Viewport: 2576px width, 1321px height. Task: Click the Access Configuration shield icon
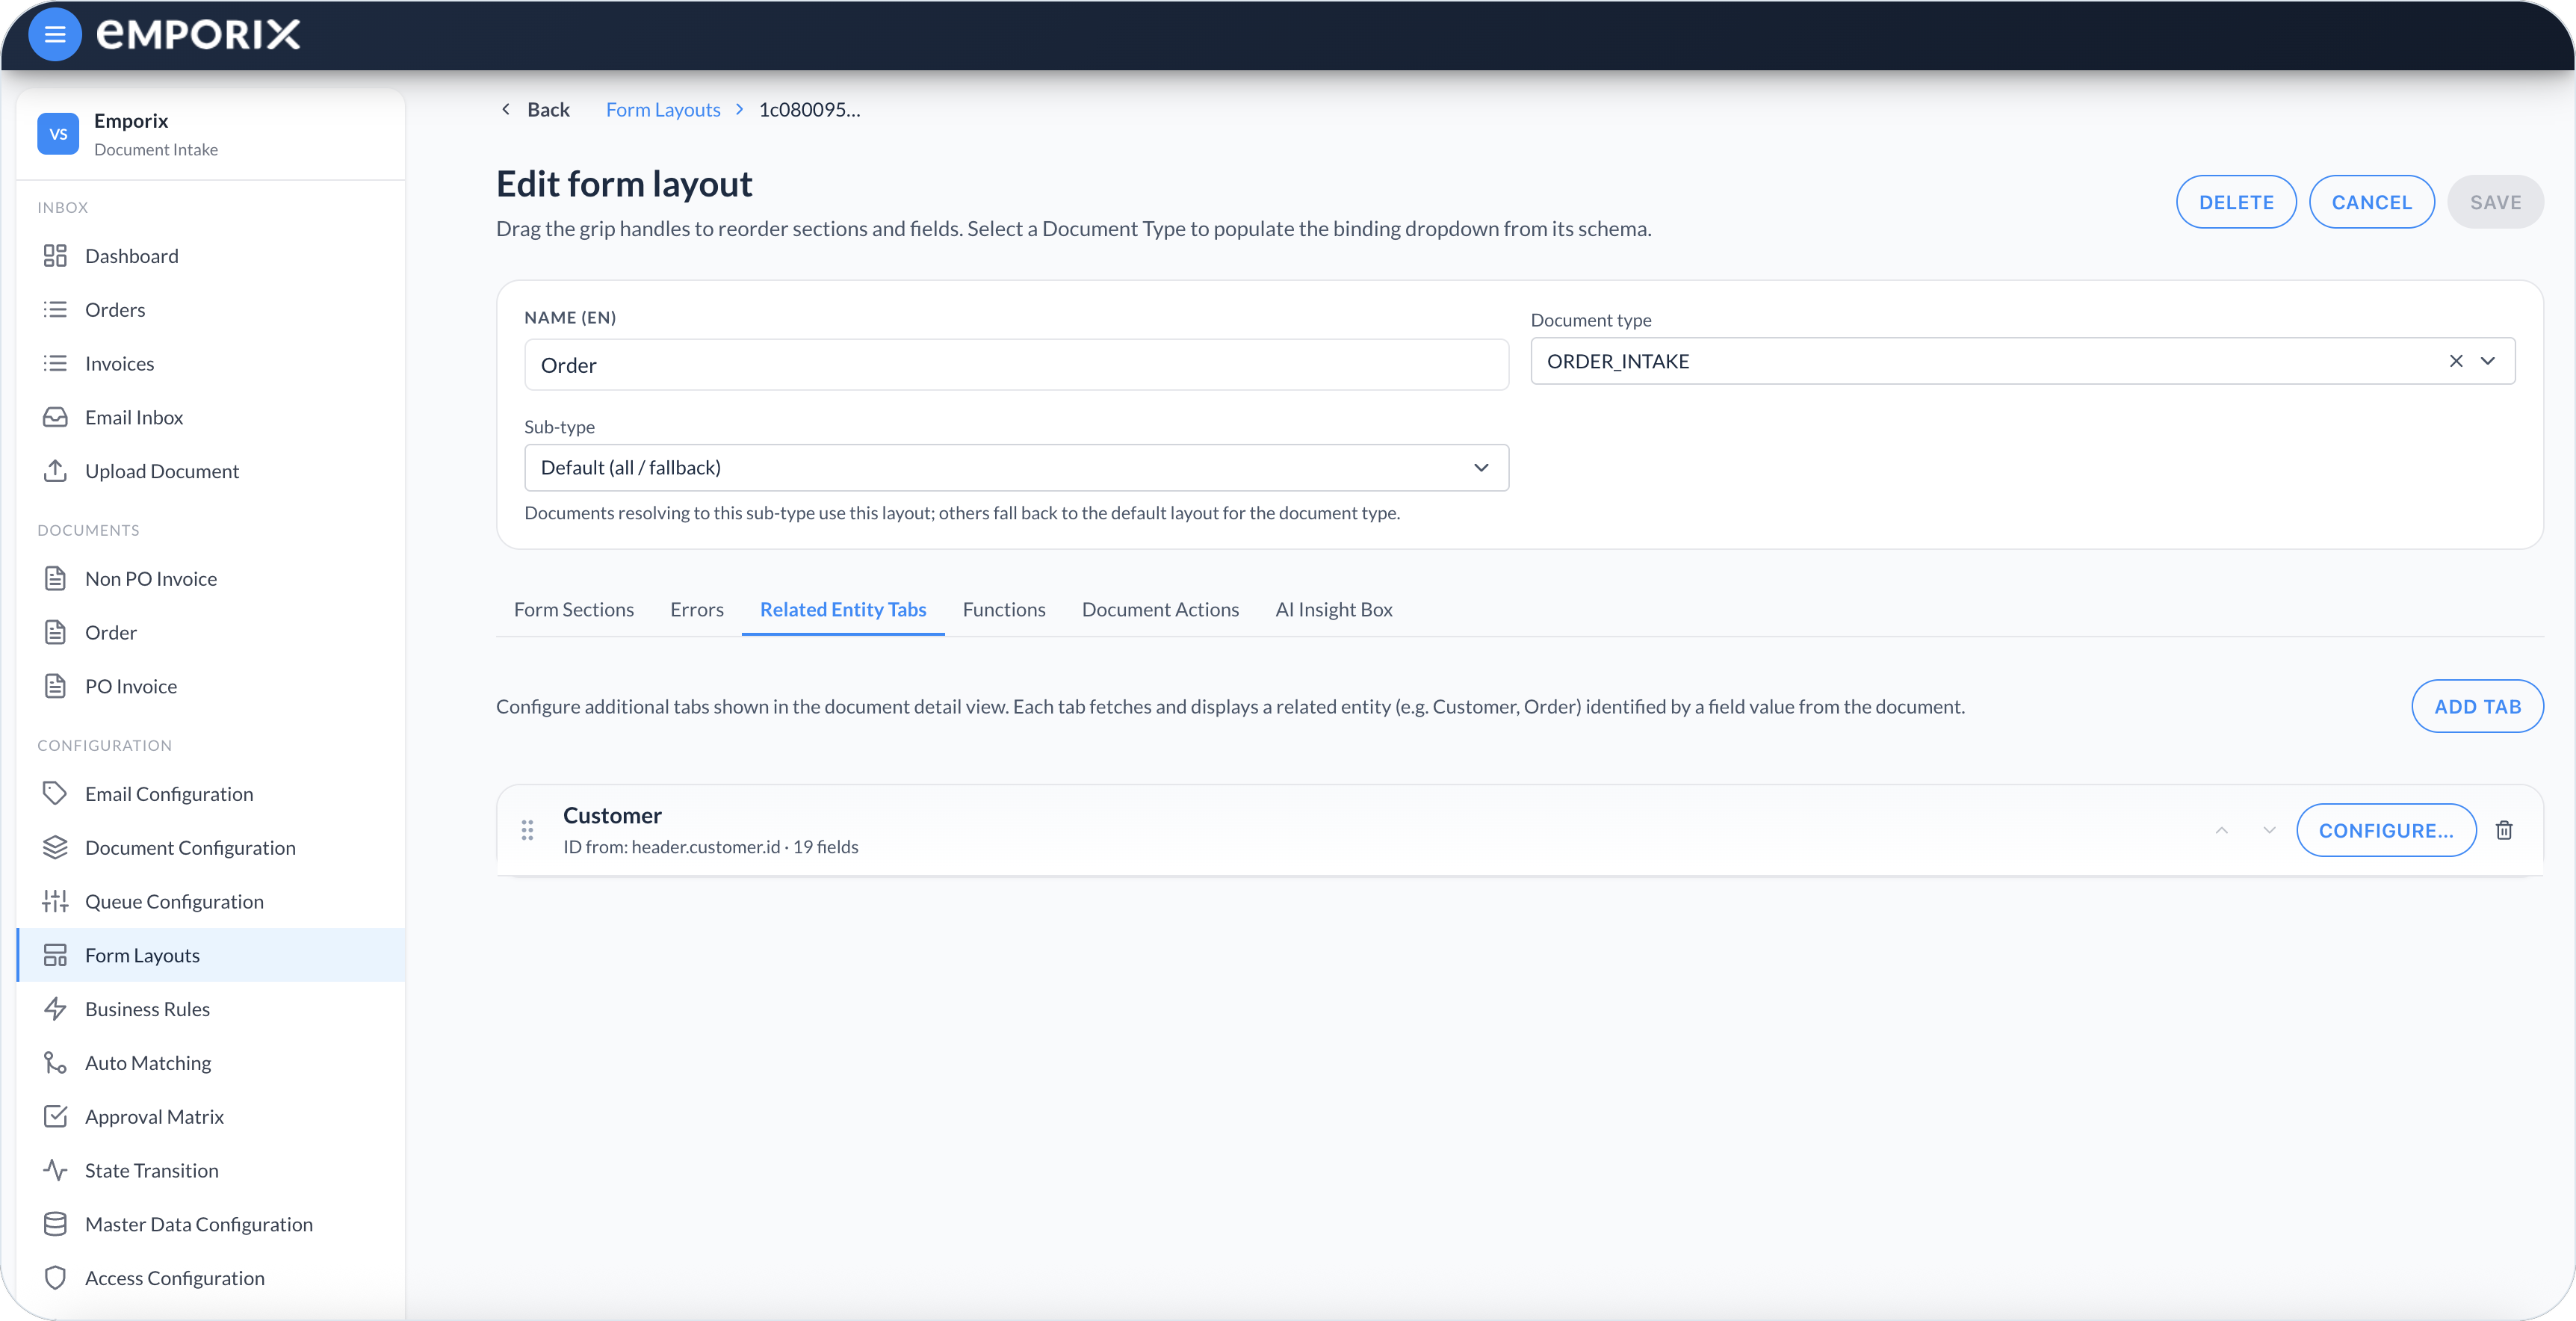[x=55, y=1278]
